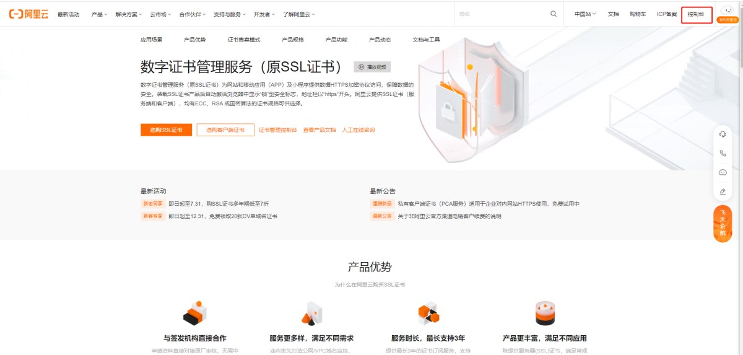
Task: Expand the 产品 dropdown menu
Action: [99, 14]
